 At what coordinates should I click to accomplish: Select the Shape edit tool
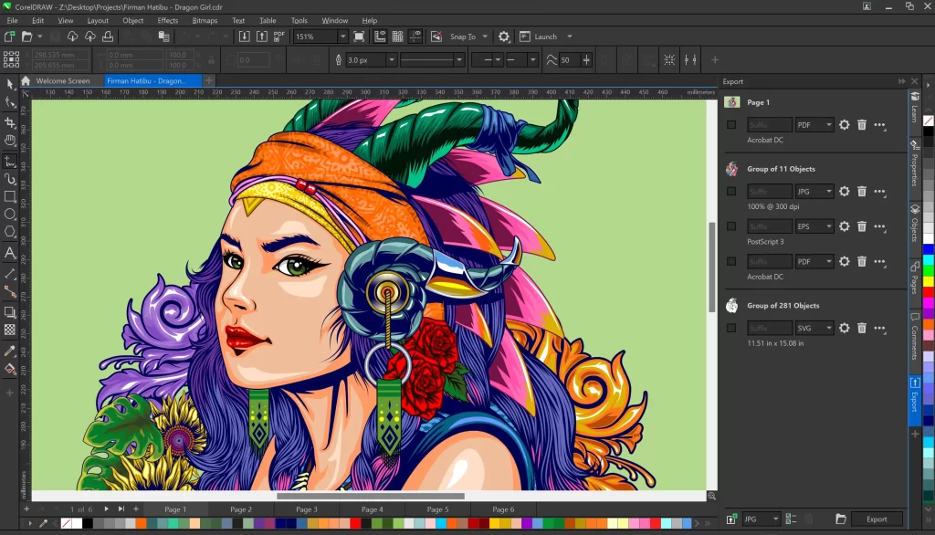(x=9, y=102)
